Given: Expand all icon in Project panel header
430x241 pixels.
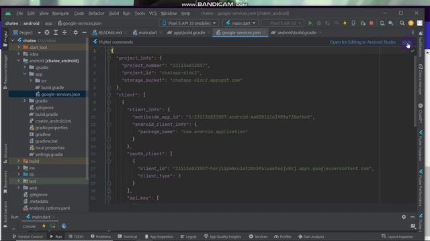Looking at the screenshot, I should click(x=56, y=33).
